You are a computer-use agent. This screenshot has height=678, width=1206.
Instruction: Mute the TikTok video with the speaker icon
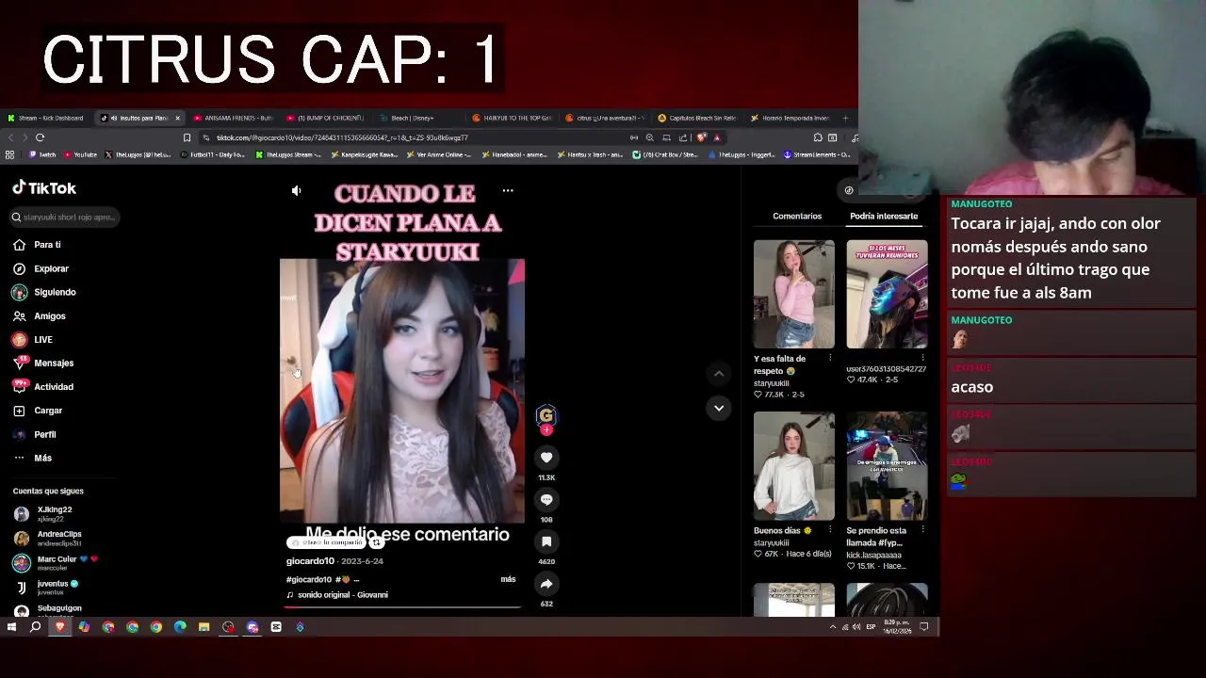click(x=296, y=191)
